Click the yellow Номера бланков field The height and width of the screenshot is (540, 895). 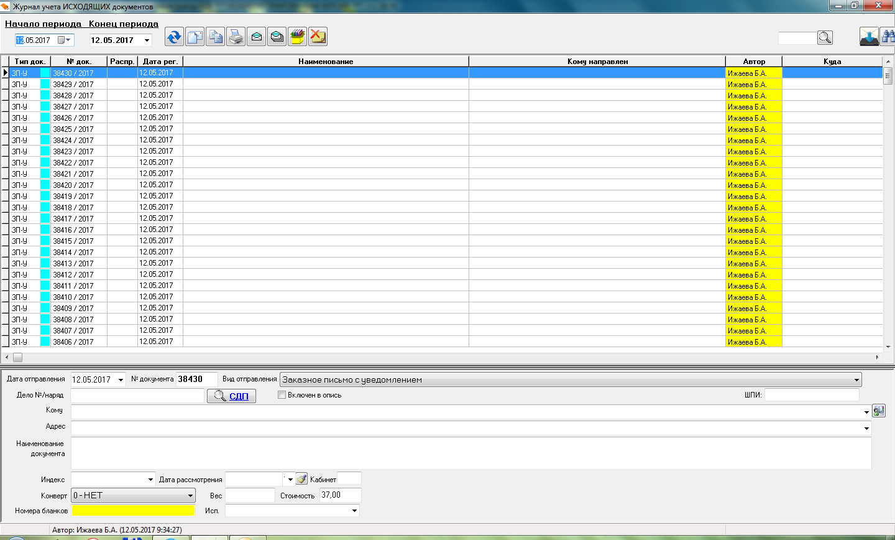(134, 511)
